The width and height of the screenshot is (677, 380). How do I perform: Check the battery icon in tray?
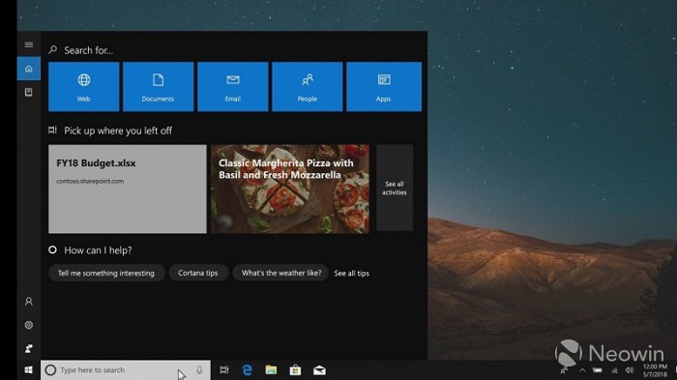point(598,370)
